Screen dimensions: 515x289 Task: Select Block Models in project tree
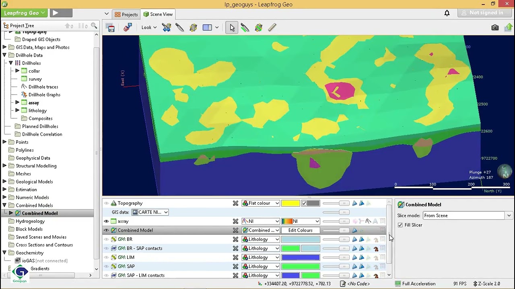point(29,229)
